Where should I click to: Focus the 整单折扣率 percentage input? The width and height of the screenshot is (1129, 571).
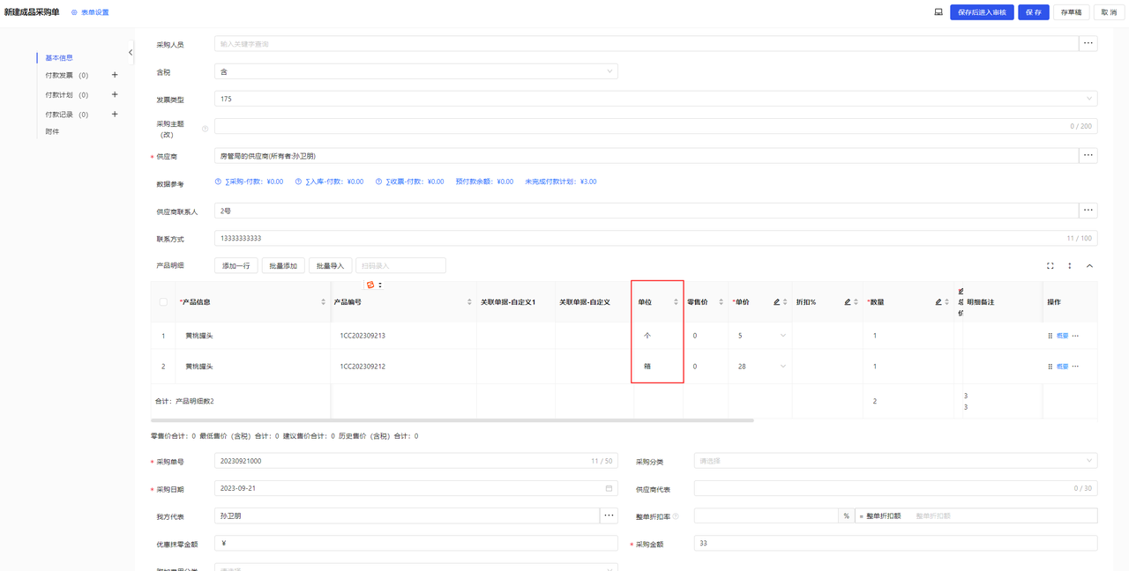(766, 515)
